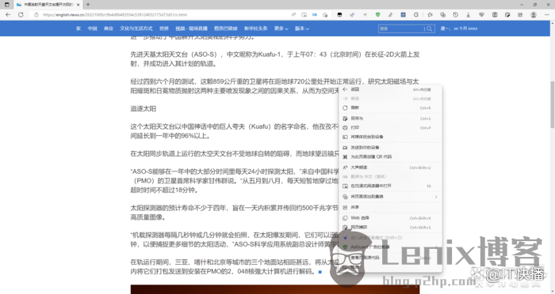Viewport: 555px width, 294px height.
Task: Choose Web 选择 in the context menu
Action: coord(390,218)
